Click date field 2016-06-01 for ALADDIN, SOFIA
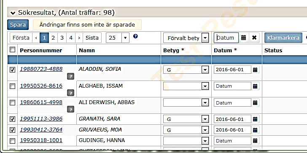The height and width of the screenshot is (153, 307). [x=232, y=70]
